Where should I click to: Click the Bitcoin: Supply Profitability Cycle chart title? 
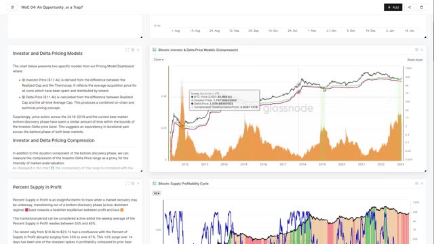(184, 184)
